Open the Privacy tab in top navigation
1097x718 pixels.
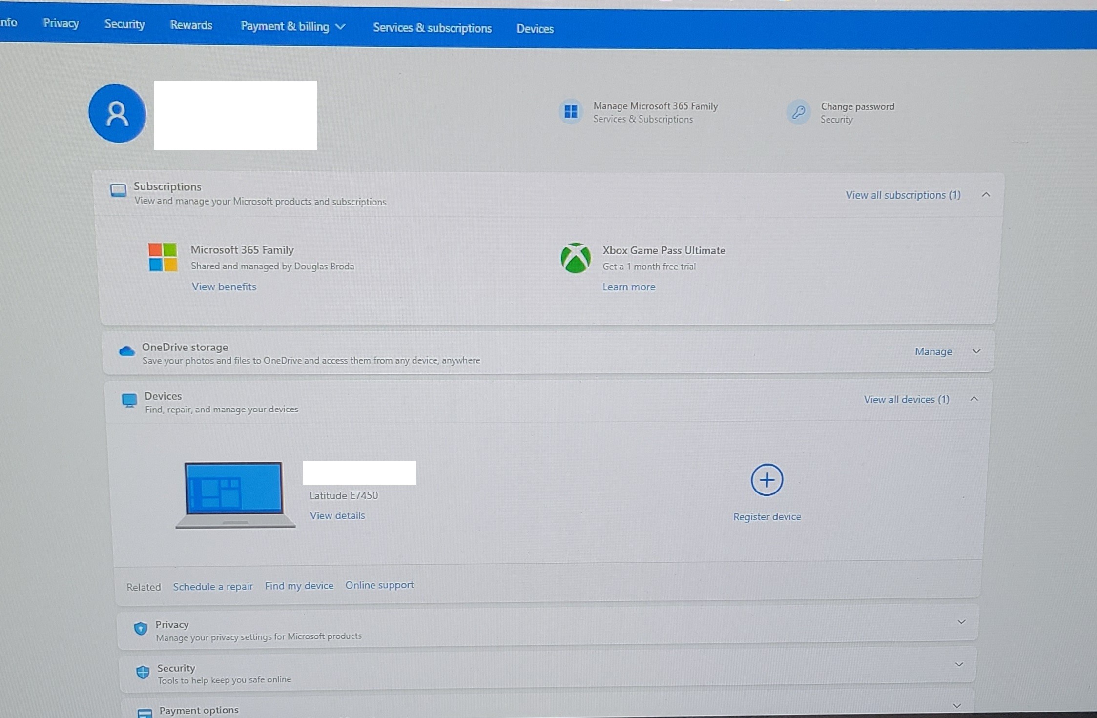pyautogui.click(x=61, y=23)
